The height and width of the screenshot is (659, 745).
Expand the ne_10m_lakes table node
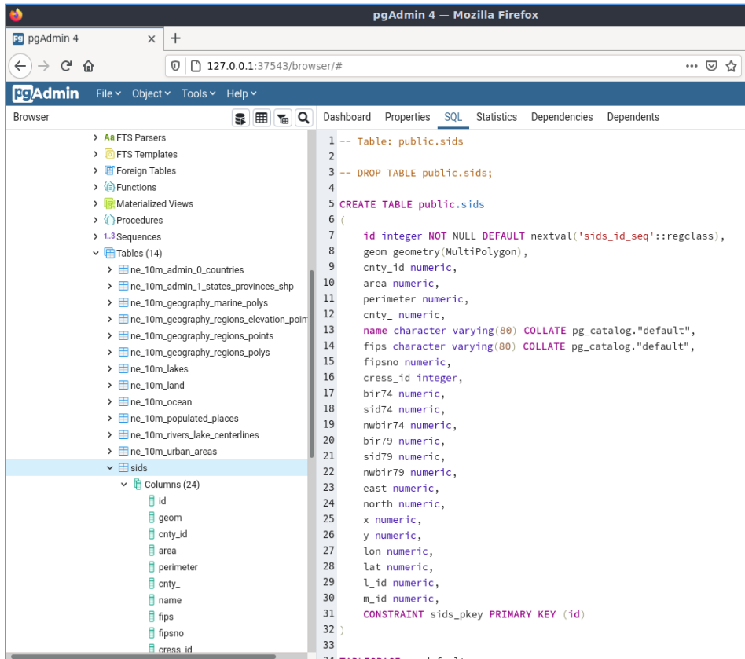[x=110, y=369]
